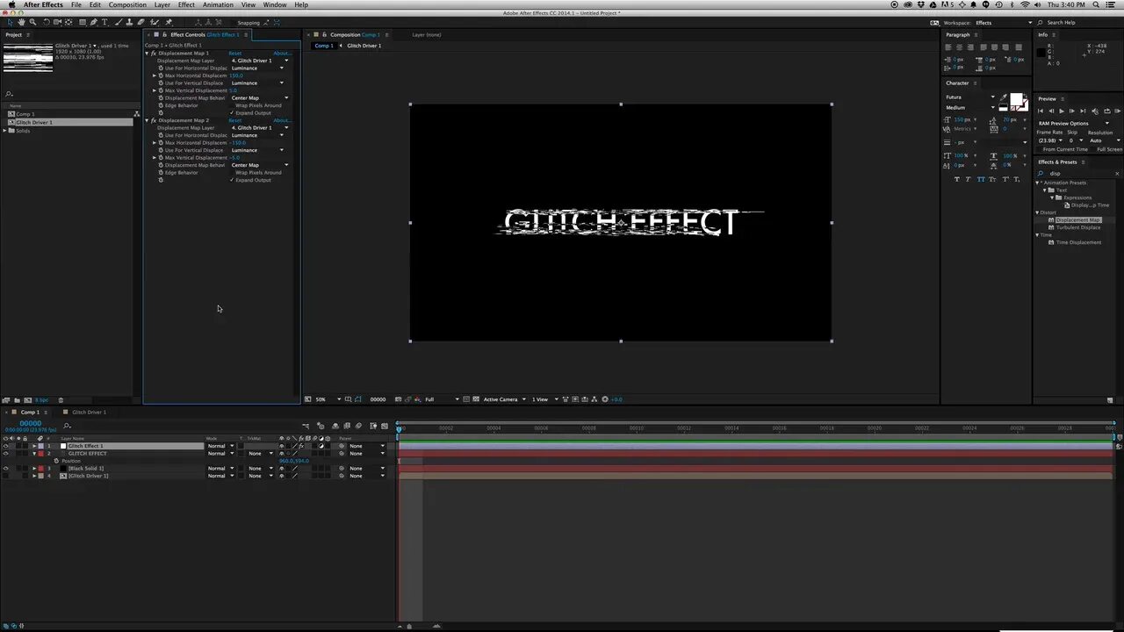Screen dimensions: 1124x632
Task: Jump to first frame in Preview
Action: (1041, 111)
